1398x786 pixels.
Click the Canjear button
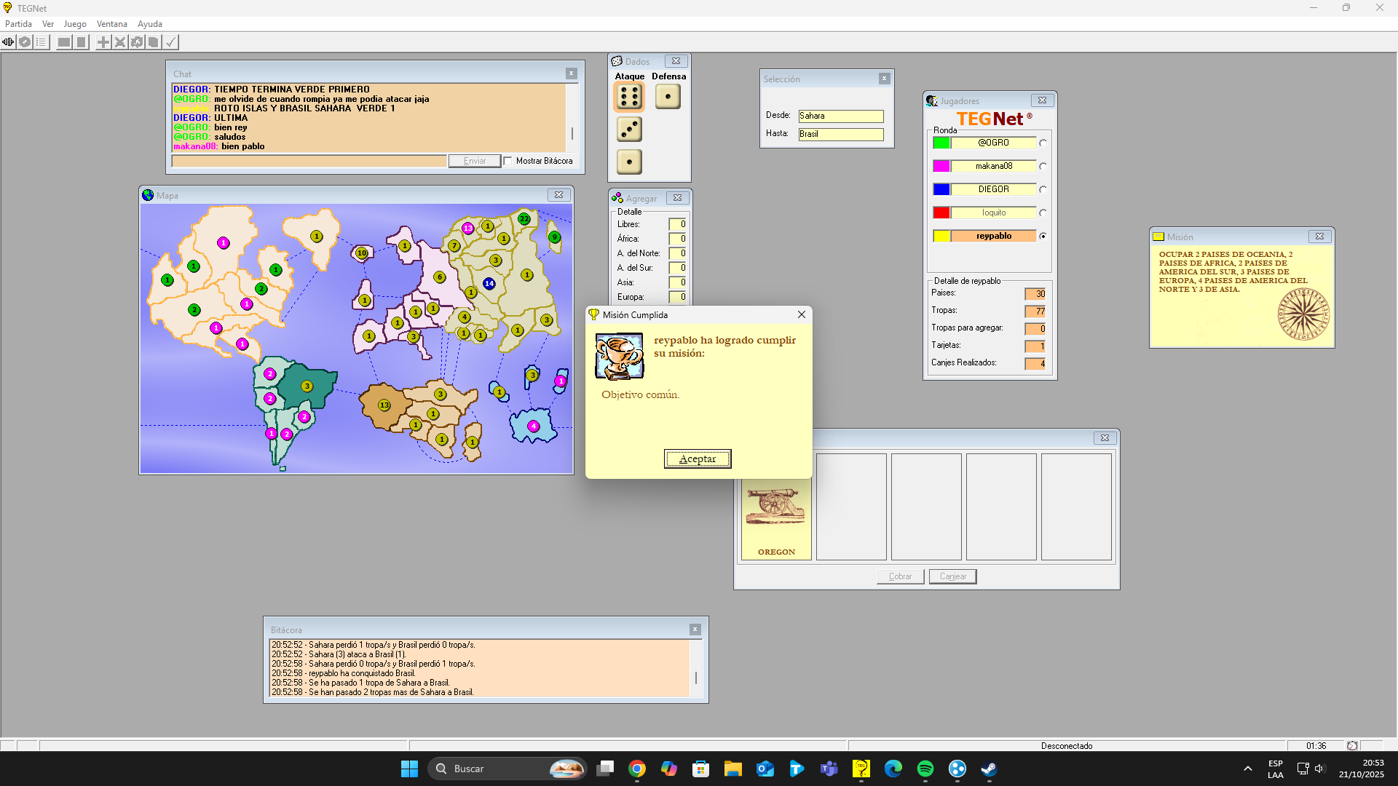pyautogui.click(x=952, y=576)
